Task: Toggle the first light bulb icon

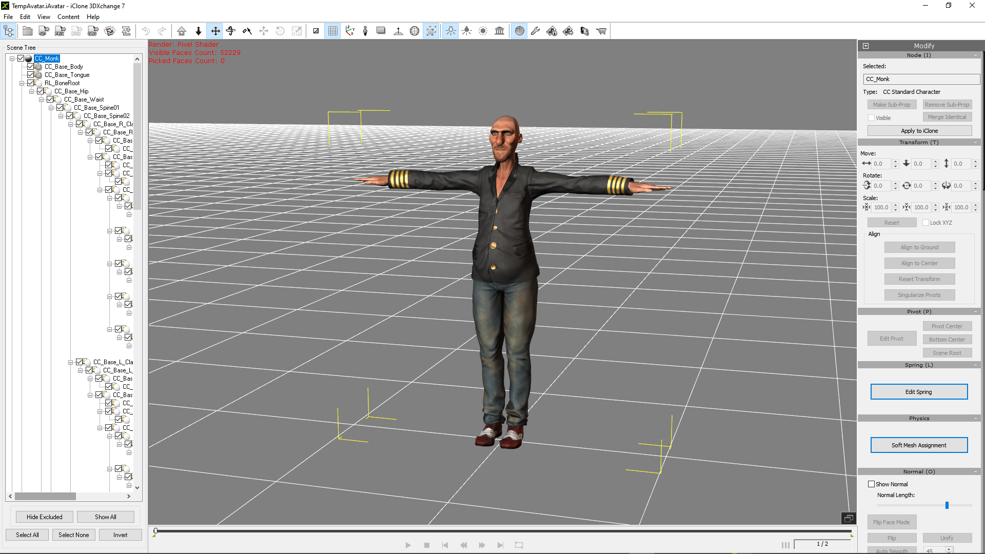Action: pos(450,31)
